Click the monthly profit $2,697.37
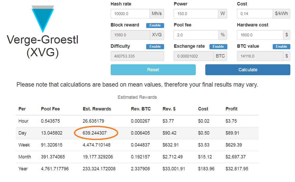 236,157
